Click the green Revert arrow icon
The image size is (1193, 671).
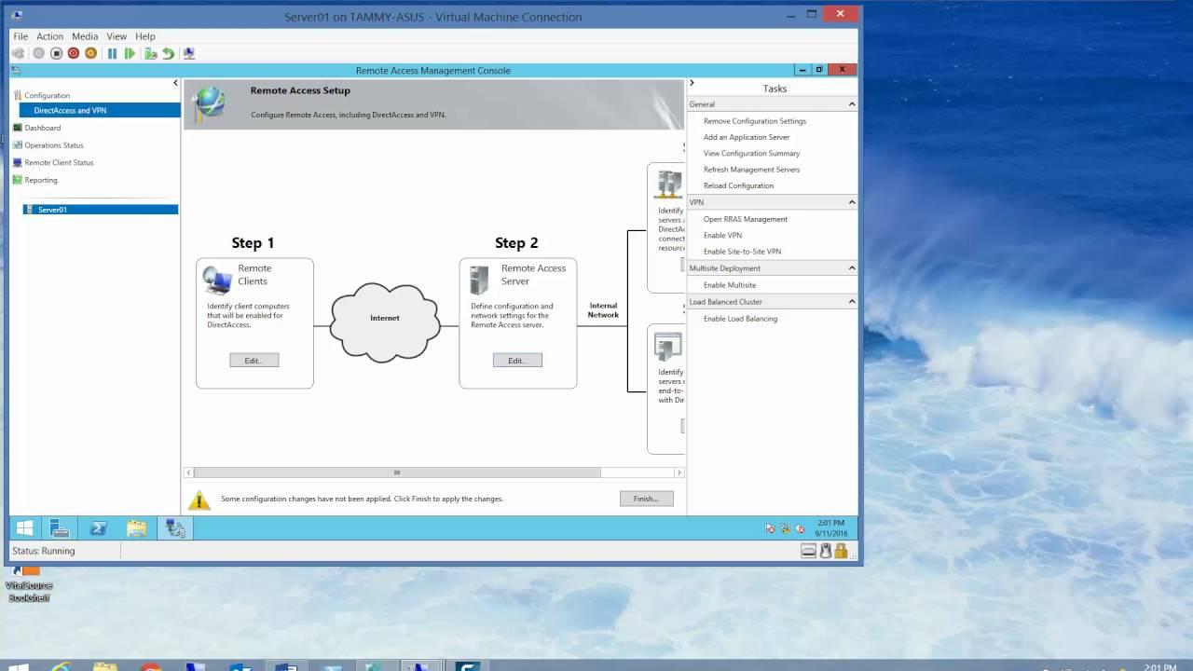click(x=168, y=53)
